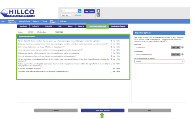Go to Application Review with bottom button
The image size is (193, 119).
tap(103, 110)
